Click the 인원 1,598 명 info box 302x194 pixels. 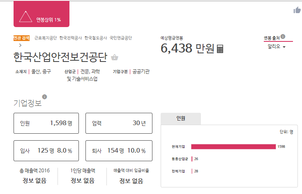[x=46, y=123]
